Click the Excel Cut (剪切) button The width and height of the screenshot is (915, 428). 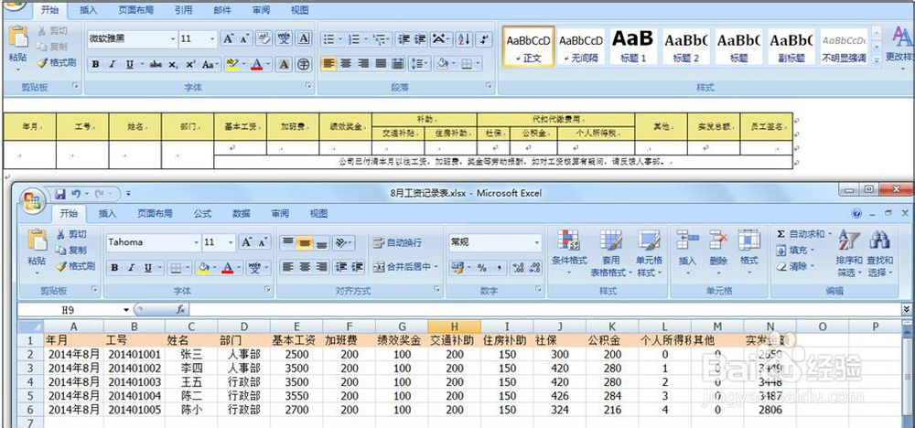click(70, 234)
